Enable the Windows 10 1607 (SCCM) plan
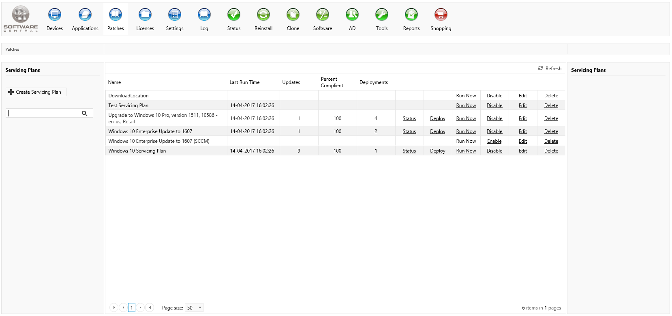This screenshot has height=316, width=672. (494, 141)
